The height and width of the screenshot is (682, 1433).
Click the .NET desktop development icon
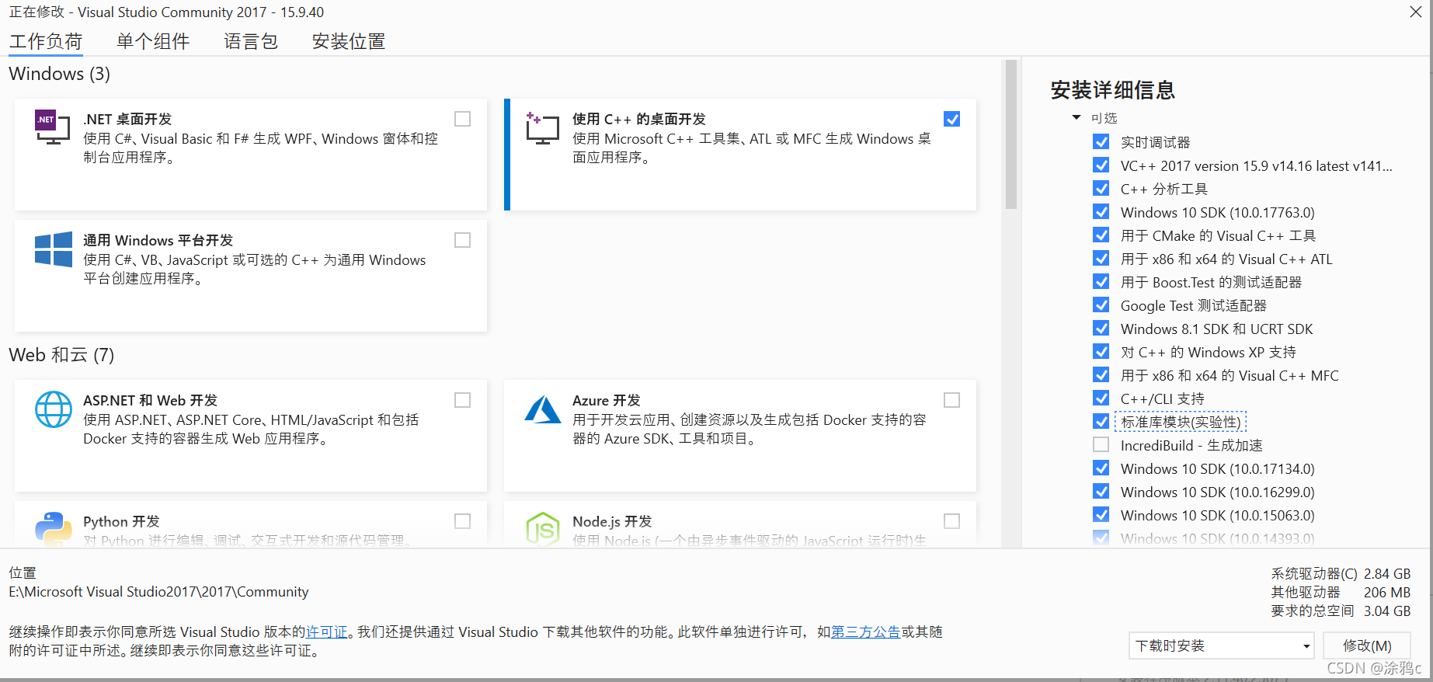coord(53,127)
